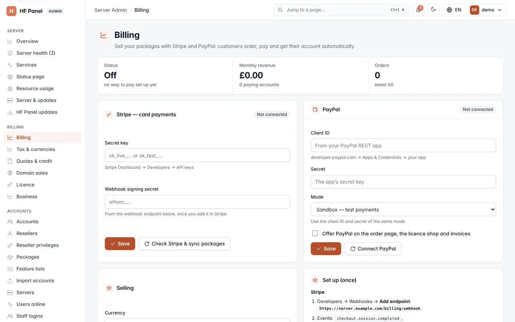Click the HF Panel updates download icon
Image resolution: width=515 pixels, height=322 pixels.
tap(10, 112)
